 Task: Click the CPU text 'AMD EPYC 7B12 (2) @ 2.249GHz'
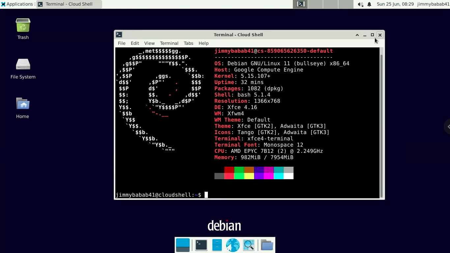277,151
